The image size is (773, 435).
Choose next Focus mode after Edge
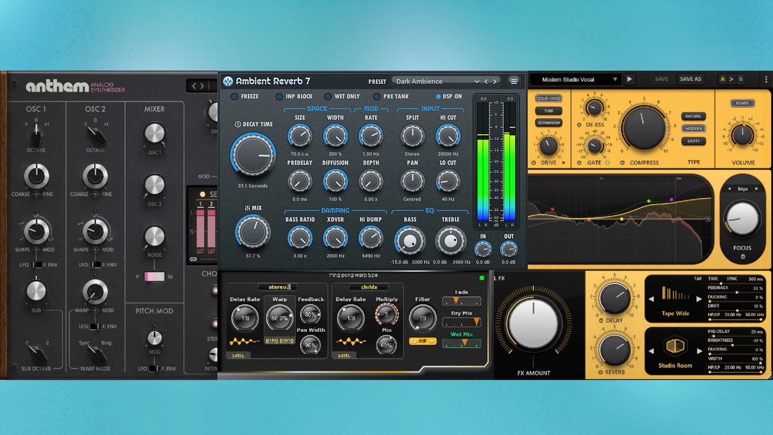click(x=757, y=188)
